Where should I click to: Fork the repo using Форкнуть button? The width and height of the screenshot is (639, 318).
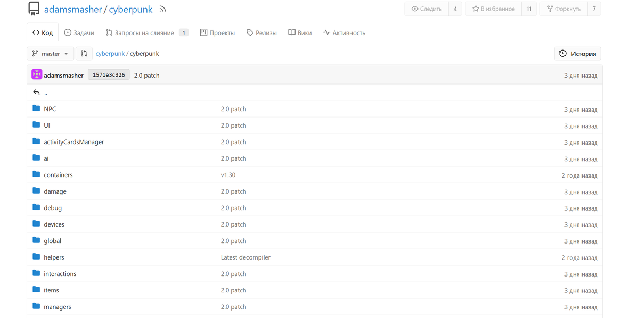click(563, 9)
